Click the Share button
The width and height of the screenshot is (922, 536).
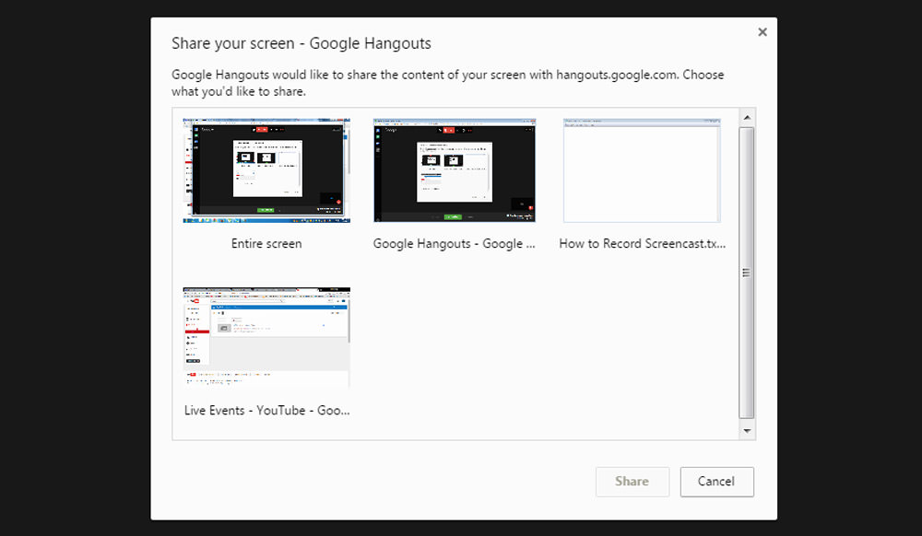pos(632,482)
